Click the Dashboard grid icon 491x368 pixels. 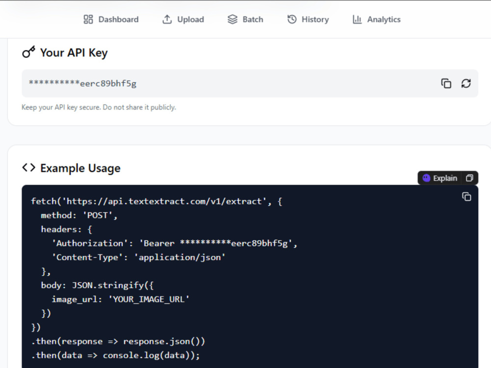[88, 20]
